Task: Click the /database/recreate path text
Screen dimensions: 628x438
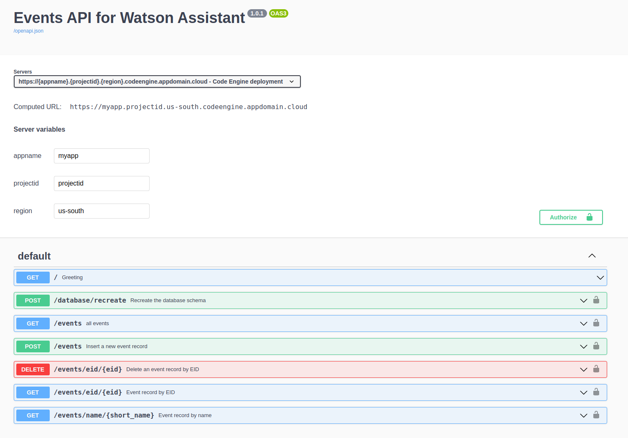Action: (90, 300)
